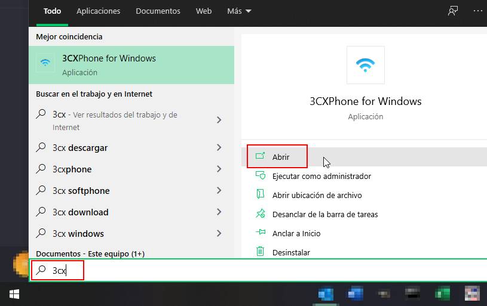Image resolution: width=487 pixels, height=306 pixels.
Task: Click the 3CXPhone wifi icon in best match
Action: pyautogui.click(x=45, y=63)
